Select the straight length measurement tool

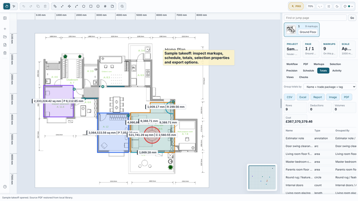(x=62, y=6)
